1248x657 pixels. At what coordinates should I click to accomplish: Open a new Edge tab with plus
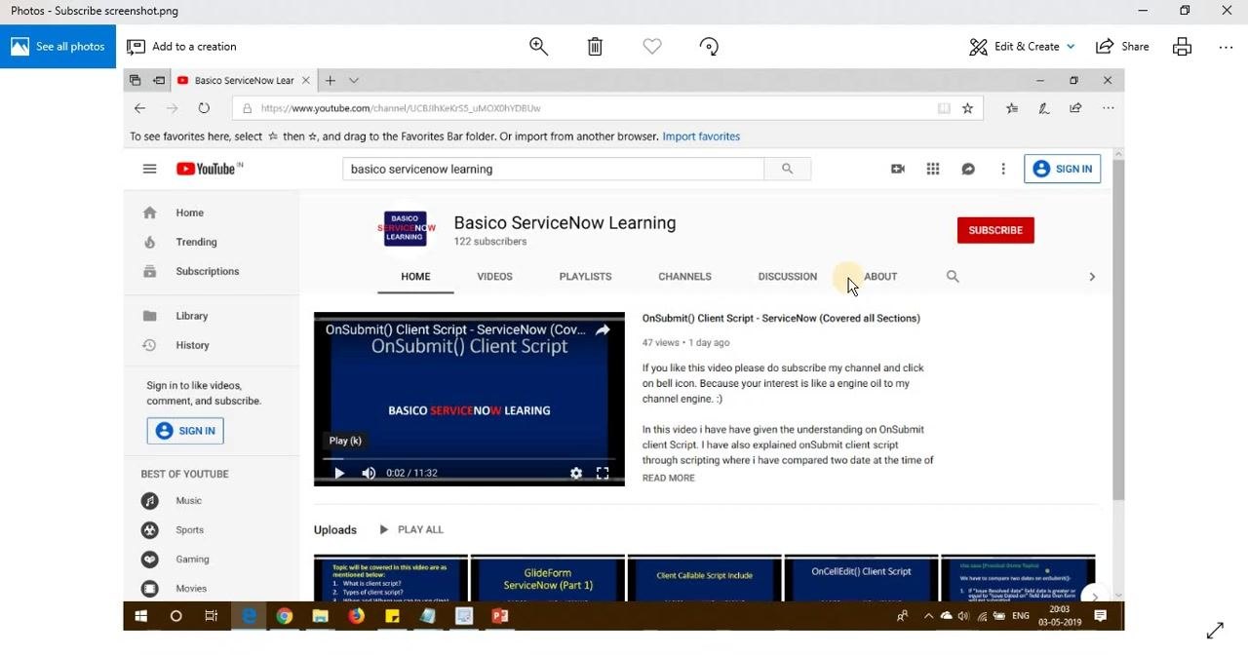[331, 80]
